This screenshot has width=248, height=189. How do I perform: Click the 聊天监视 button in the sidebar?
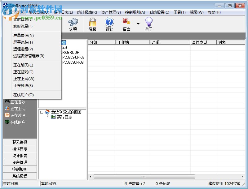pos(19,142)
